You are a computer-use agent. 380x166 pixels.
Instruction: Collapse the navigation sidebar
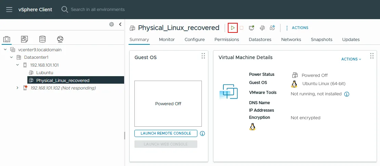tap(120, 24)
